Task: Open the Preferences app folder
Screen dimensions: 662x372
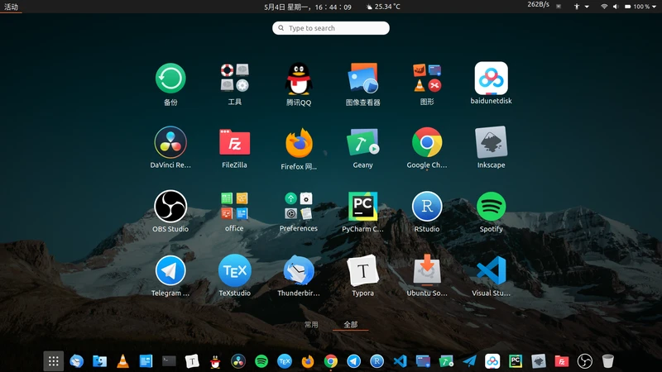Action: (299, 206)
